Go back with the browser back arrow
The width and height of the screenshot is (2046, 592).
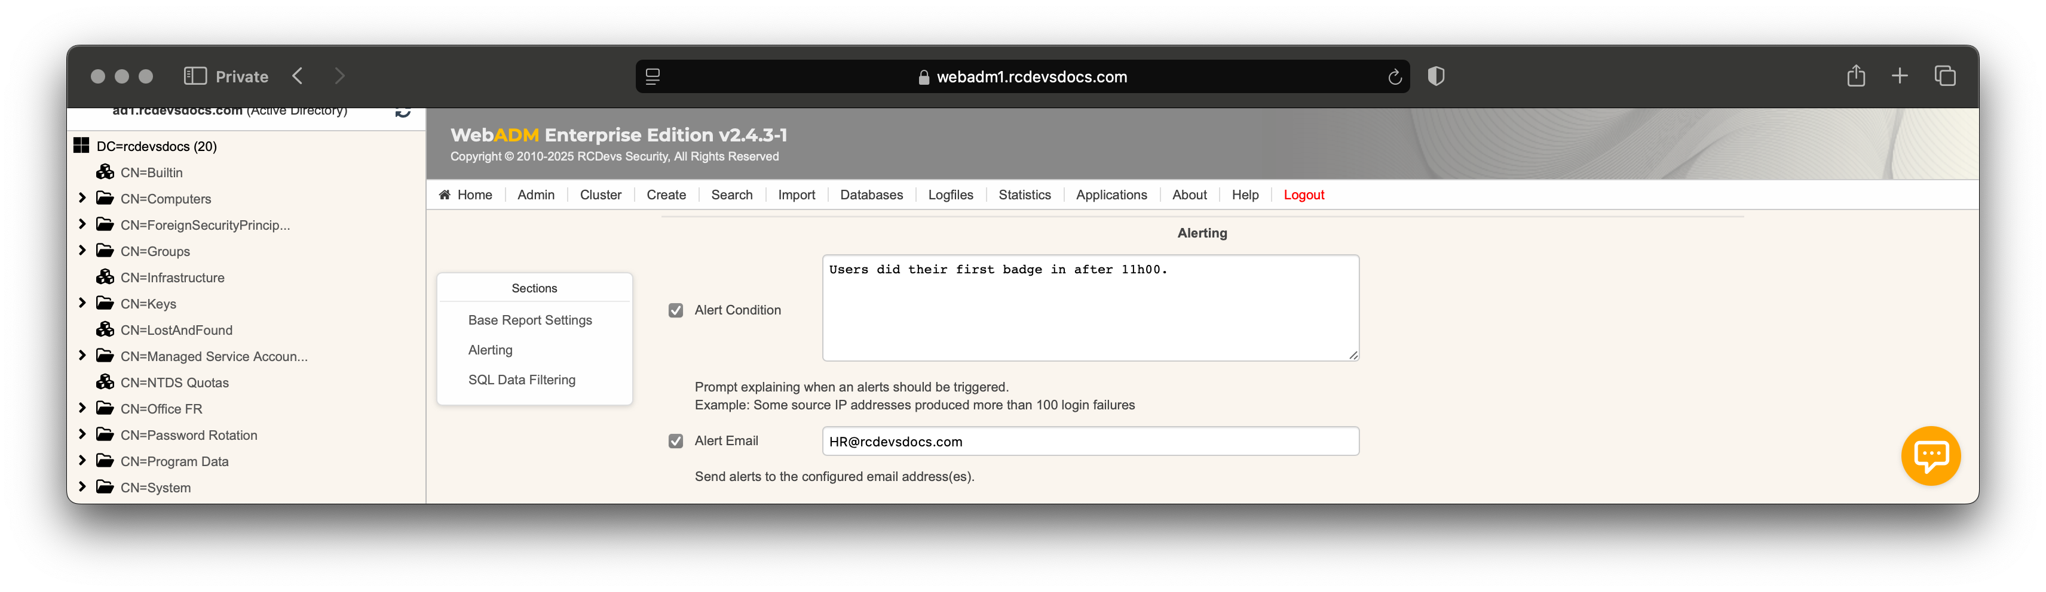tap(298, 76)
